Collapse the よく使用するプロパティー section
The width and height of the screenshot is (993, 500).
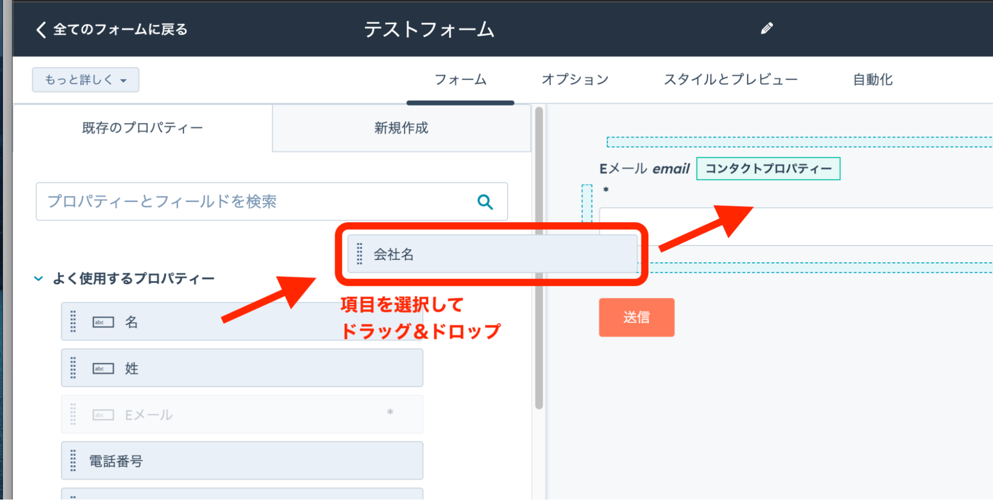point(38,278)
